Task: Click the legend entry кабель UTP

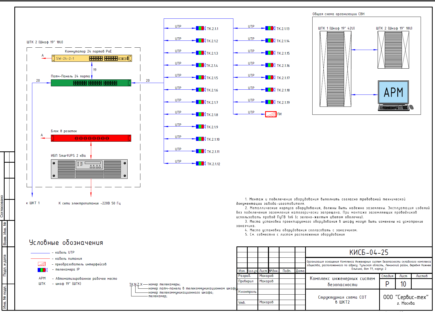Action: pos(65,252)
